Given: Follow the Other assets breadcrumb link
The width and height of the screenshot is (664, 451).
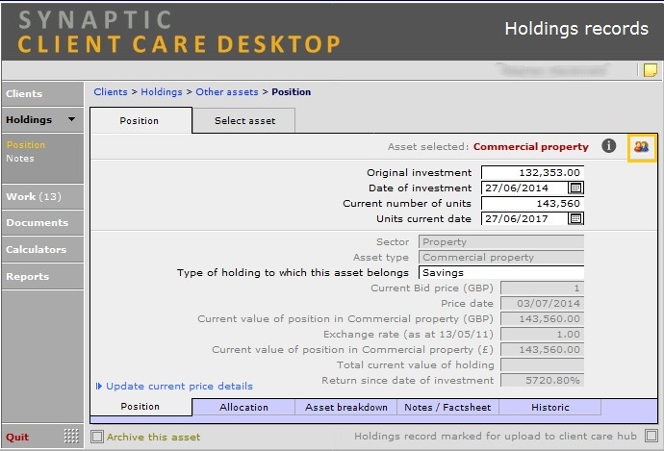Looking at the screenshot, I should tap(226, 91).
